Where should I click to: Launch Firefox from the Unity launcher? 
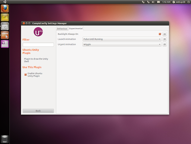pyautogui.click(x=5, y=9)
